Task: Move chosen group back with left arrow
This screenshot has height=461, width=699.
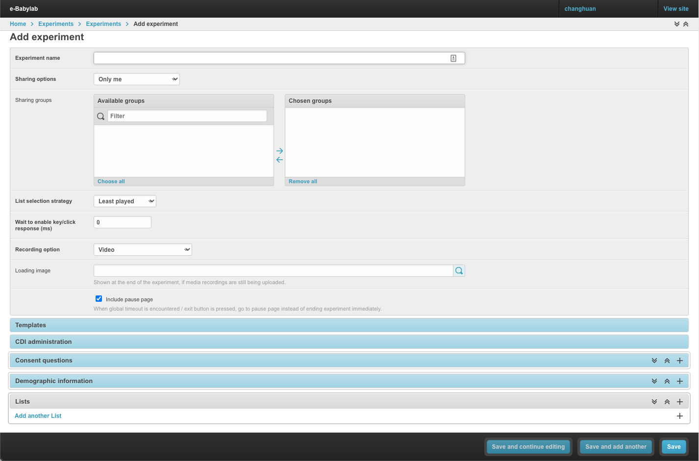Action: [x=279, y=160]
